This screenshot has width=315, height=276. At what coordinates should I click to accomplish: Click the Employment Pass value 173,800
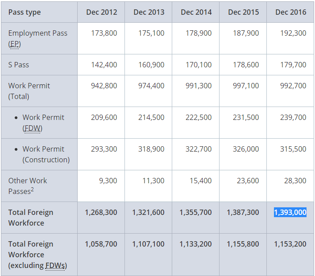click(104, 33)
